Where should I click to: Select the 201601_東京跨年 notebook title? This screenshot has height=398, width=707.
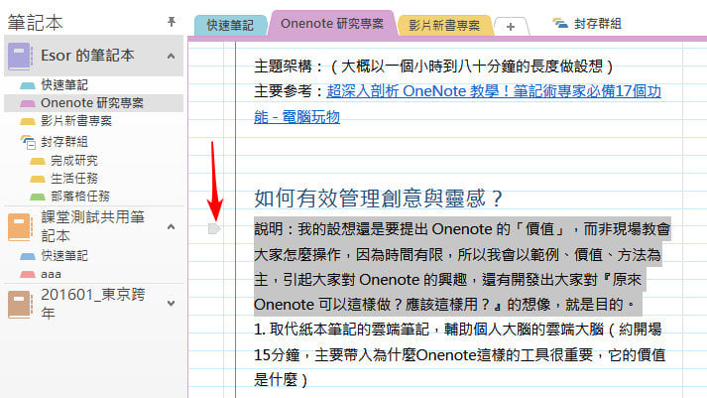(x=93, y=304)
